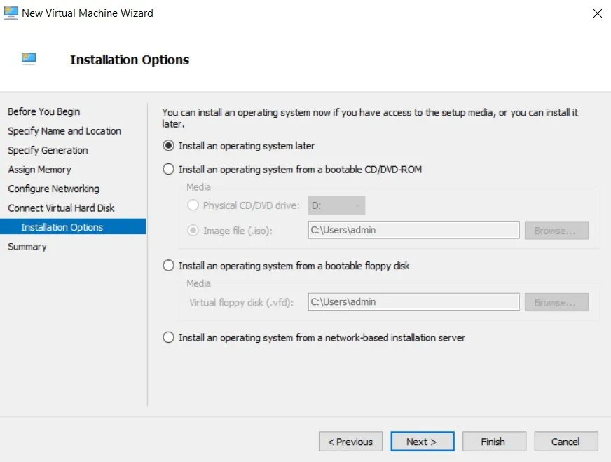This screenshot has width=611, height=462.
Task: Click the wizard icon in the title bar
Action: pyautogui.click(x=11, y=13)
